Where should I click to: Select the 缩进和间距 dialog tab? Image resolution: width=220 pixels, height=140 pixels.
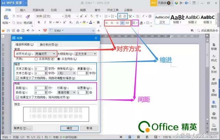pos(24,45)
